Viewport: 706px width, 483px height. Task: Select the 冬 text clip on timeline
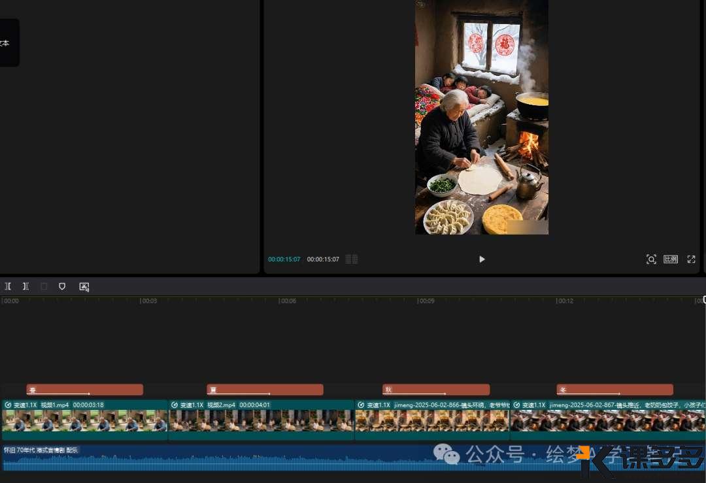(x=614, y=390)
